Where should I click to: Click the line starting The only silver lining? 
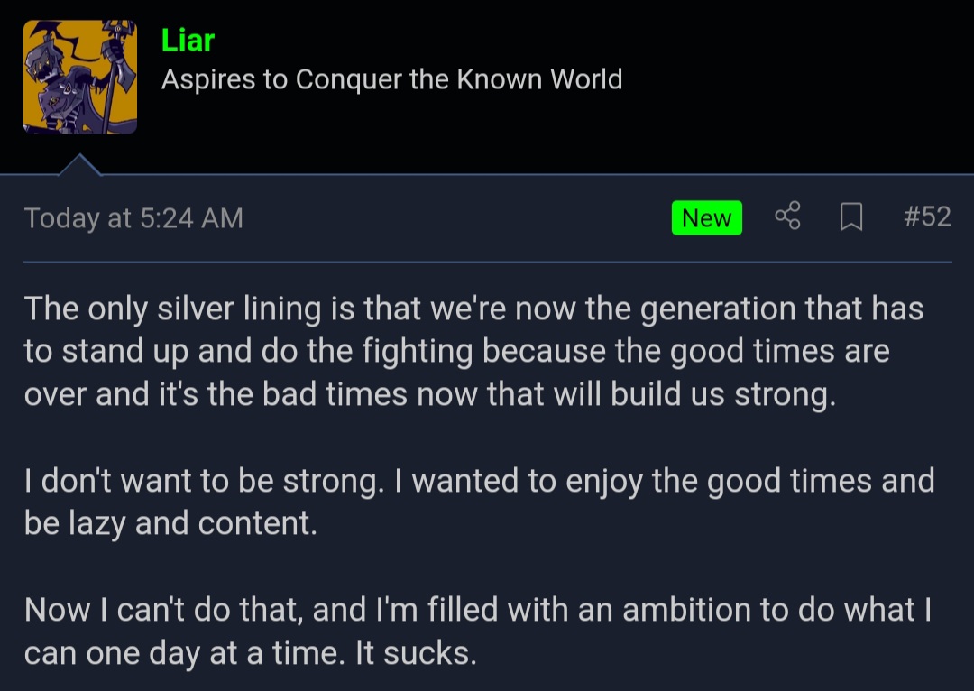pyautogui.click(x=474, y=309)
